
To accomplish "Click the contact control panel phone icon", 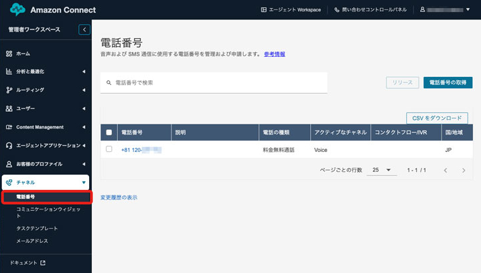I will pyautogui.click(x=336, y=10).
